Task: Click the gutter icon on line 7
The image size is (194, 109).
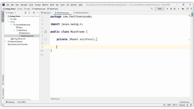Action: [x=46, y=39]
